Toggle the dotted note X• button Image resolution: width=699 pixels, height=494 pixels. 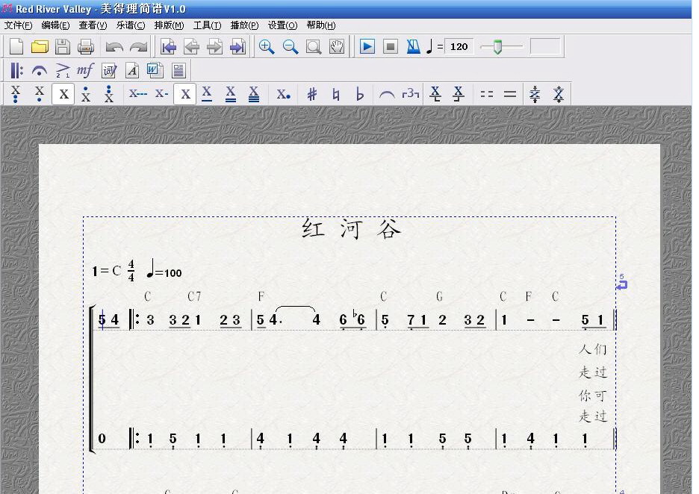point(284,94)
